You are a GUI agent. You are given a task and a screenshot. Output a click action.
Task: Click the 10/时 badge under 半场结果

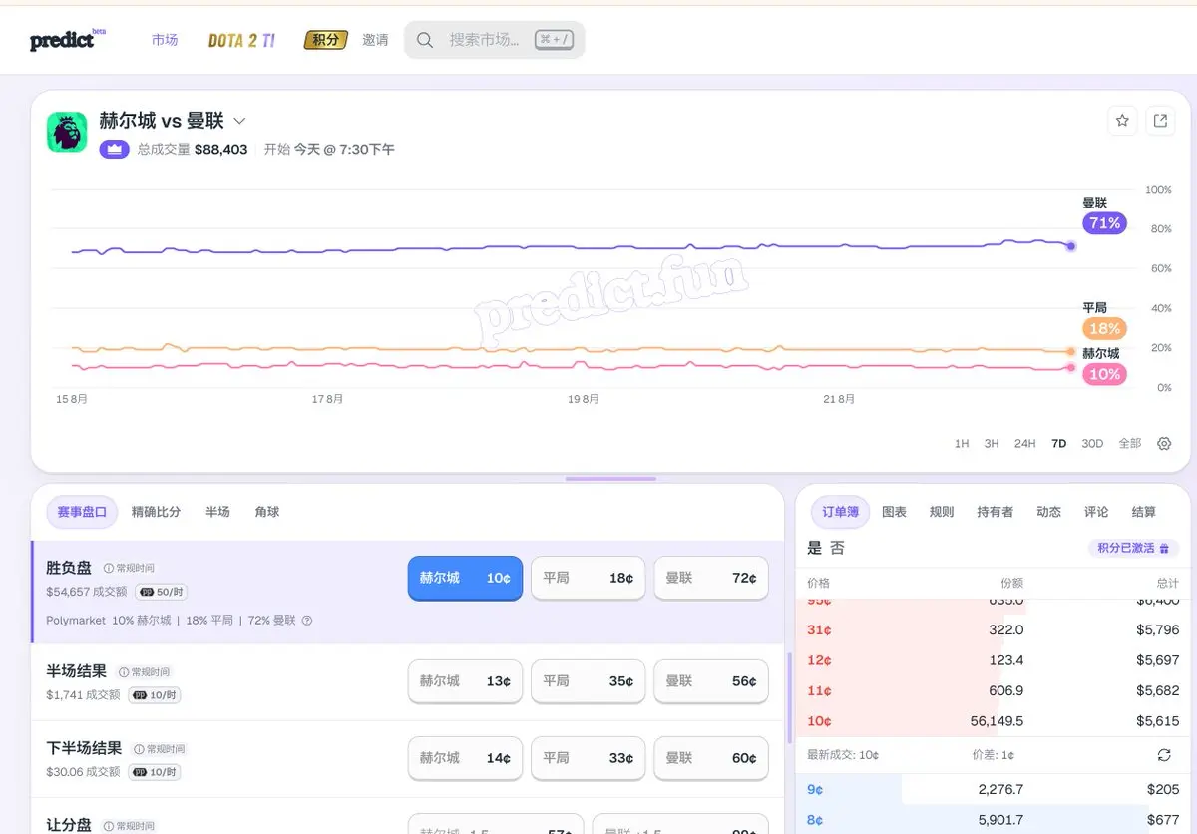pyautogui.click(x=154, y=695)
